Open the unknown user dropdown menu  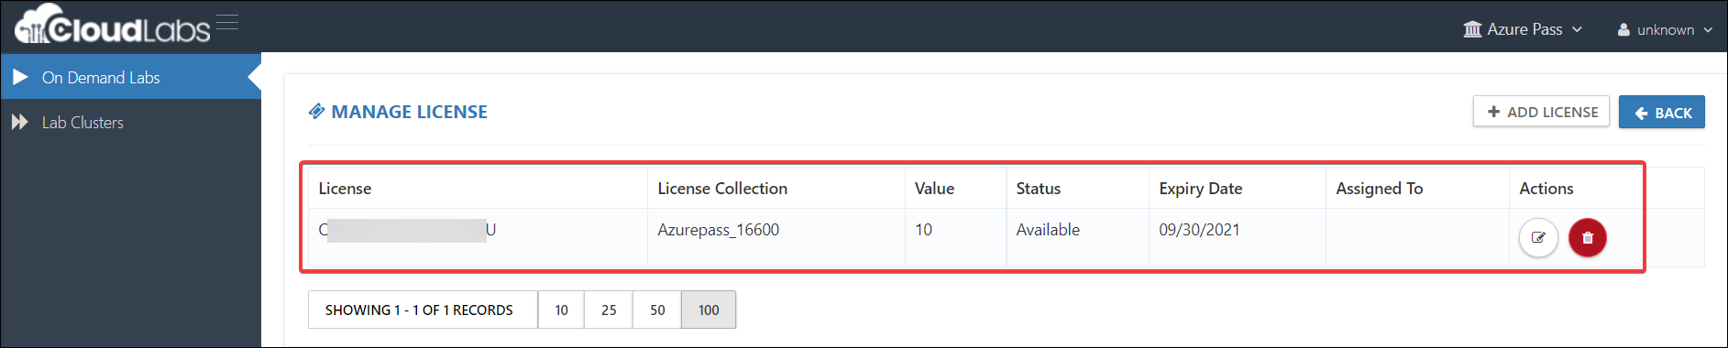click(x=1665, y=29)
